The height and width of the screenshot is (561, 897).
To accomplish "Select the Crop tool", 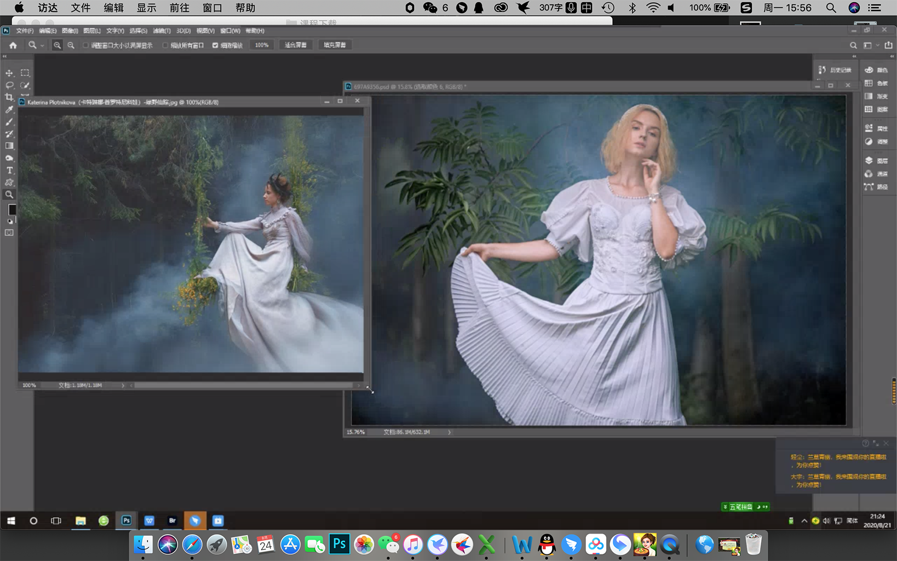I will [x=9, y=98].
